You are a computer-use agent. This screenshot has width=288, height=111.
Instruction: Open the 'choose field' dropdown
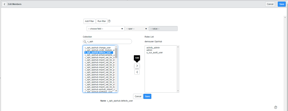pyautogui.click(x=106, y=29)
